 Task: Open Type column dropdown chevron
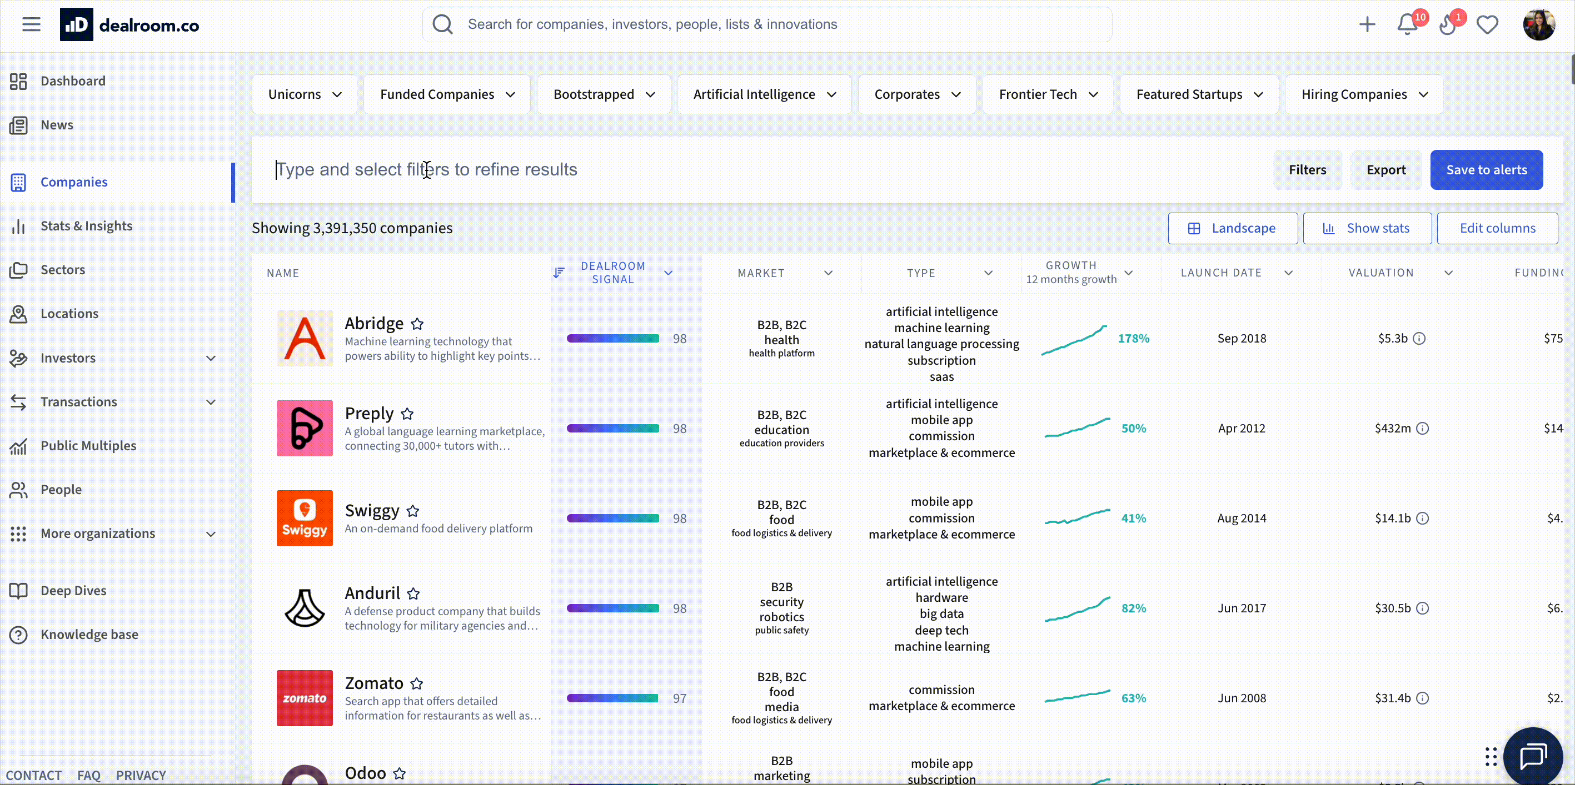(x=988, y=273)
